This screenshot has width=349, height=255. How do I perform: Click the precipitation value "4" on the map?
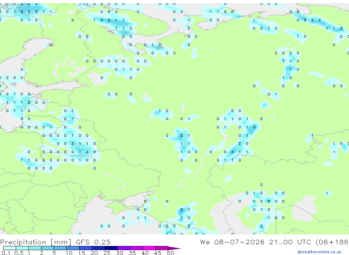pos(232,152)
